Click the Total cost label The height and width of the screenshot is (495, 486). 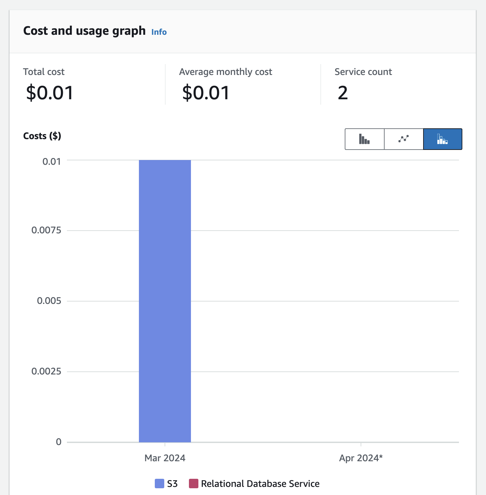pos(44,72)
